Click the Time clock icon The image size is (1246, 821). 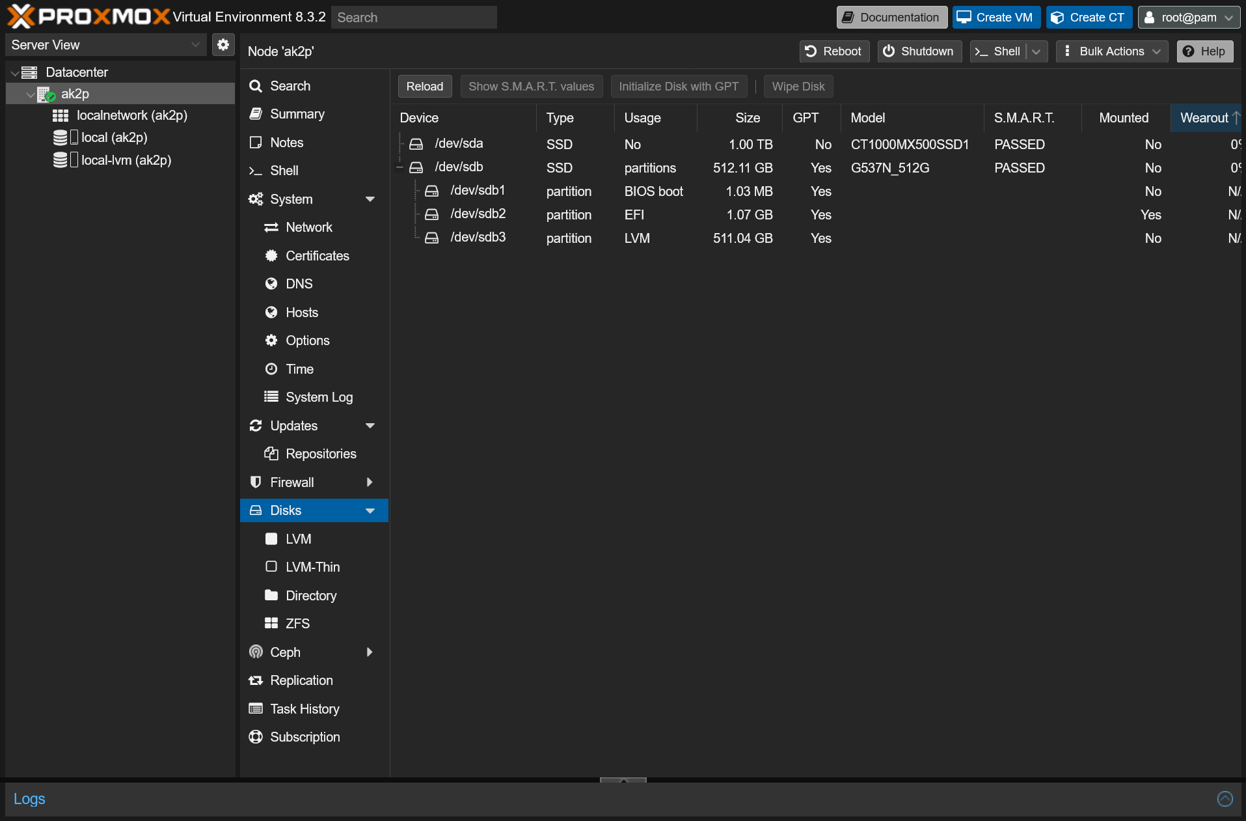point(271,369)
